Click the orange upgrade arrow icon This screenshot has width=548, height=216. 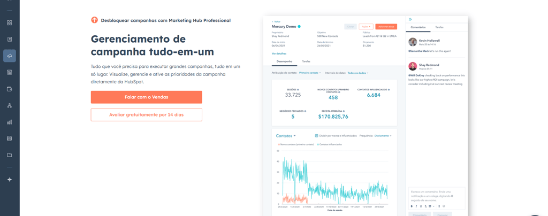94,20
